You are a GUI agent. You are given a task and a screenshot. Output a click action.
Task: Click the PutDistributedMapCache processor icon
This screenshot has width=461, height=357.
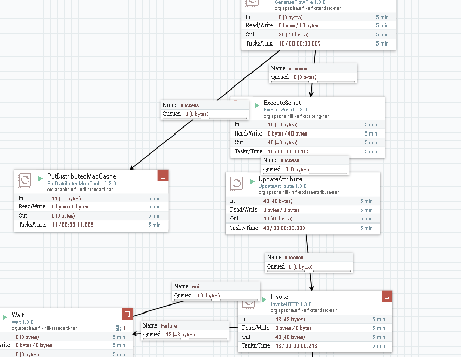click(x=25, y=181)
